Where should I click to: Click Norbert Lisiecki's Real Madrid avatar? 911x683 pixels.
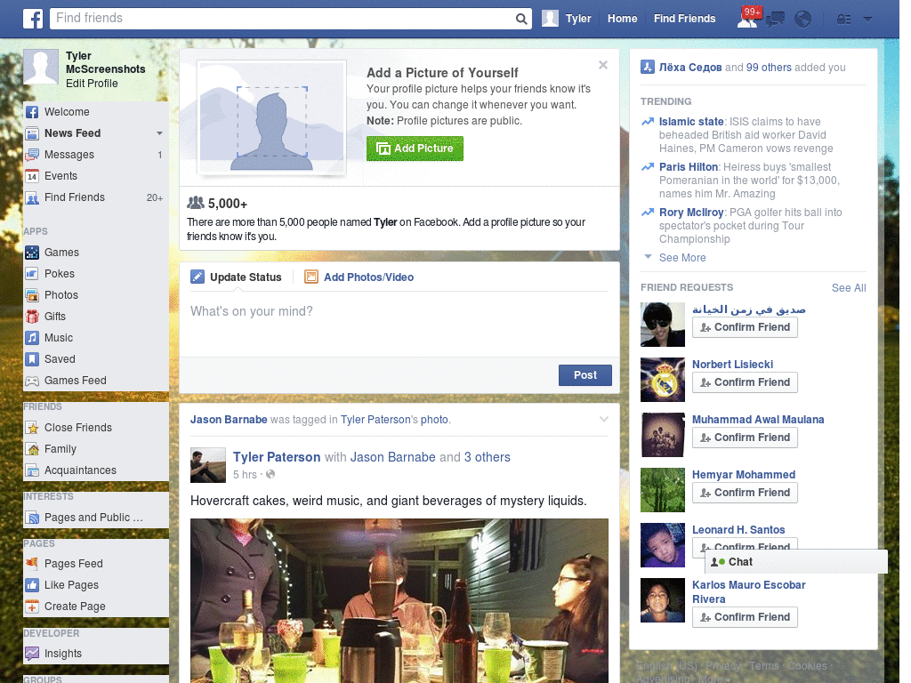662,380
